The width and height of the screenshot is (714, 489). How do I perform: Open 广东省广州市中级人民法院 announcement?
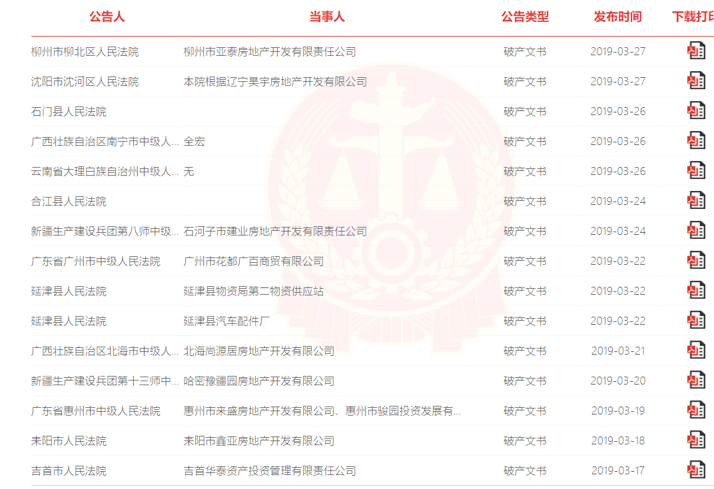coord(96,261)
